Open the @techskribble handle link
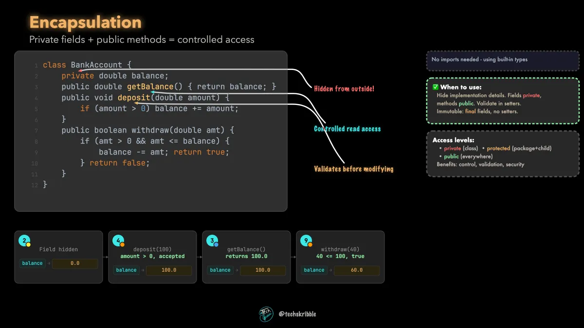 (297, 314)
